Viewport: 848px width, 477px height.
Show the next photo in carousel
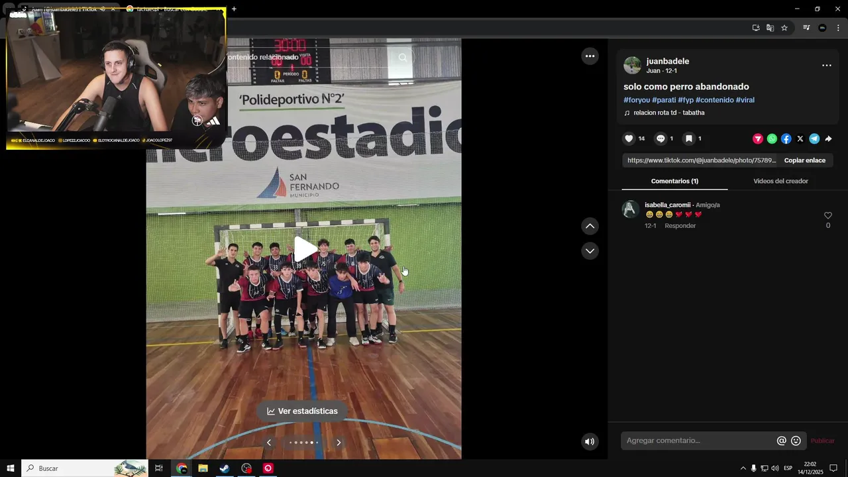coord(339,443)
